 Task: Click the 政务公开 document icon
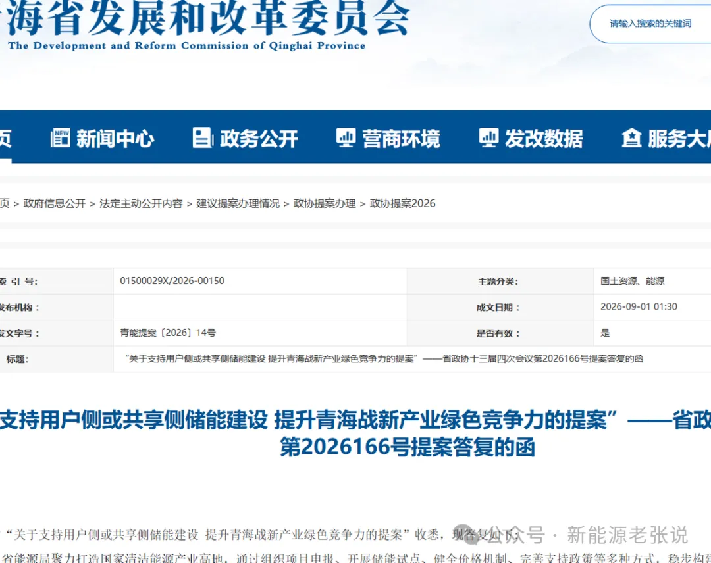203,137
